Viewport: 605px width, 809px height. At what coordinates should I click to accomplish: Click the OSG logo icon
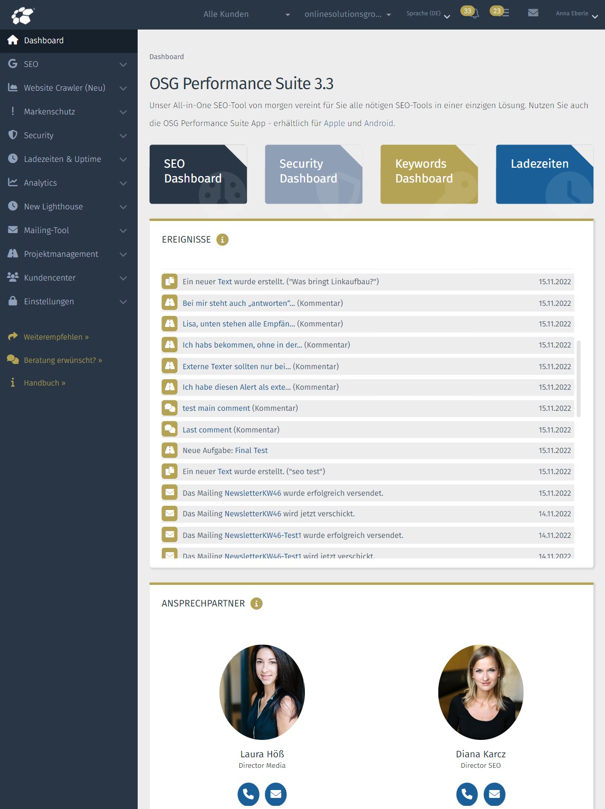(x=22, y=15)
